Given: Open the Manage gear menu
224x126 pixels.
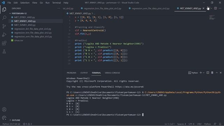Looking at the screenshot, I should (x=4, y=118).
